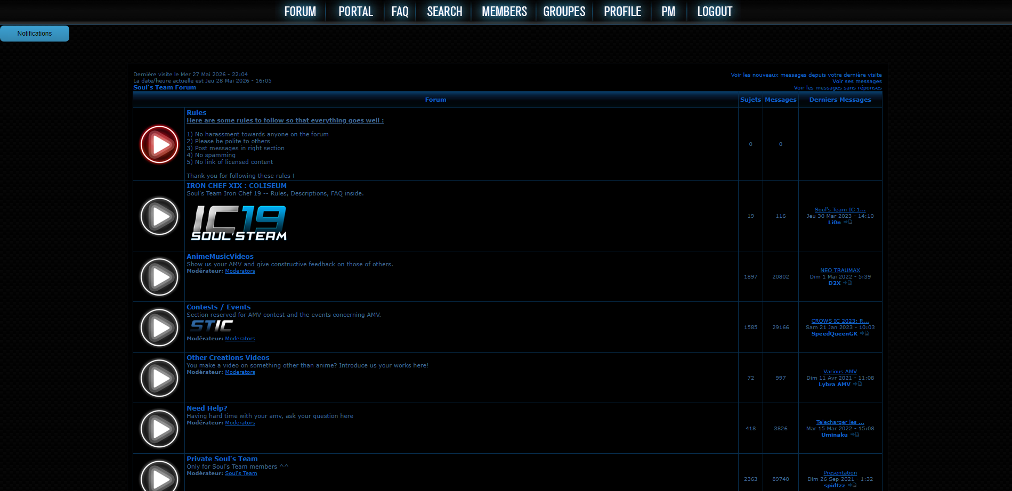Open the Private Soul's Team forum
This screenshot has width=1012, height=491.
tap(222, 459)
